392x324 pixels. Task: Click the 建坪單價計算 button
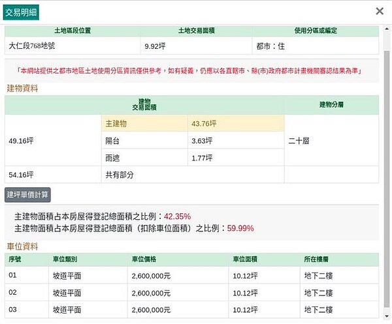tap(27, 195)
